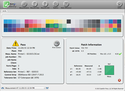The width and height of the screenshot is (125, 91).
Task: Open the Measurements toolbar icon
Action: [x=24, y=4]
